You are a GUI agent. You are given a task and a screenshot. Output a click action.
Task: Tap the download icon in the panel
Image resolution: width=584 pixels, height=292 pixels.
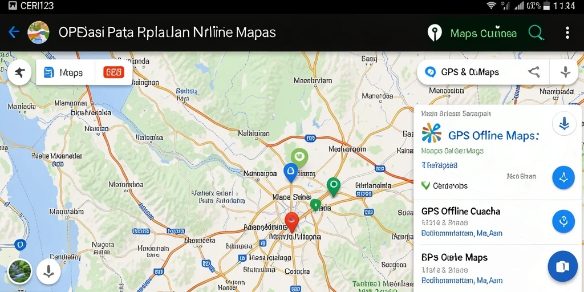564,123
